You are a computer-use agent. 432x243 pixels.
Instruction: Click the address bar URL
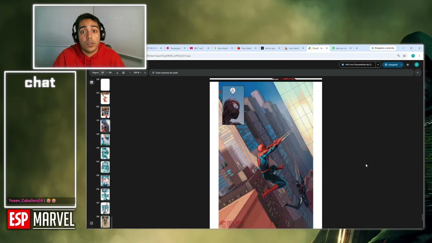point(169,56)
